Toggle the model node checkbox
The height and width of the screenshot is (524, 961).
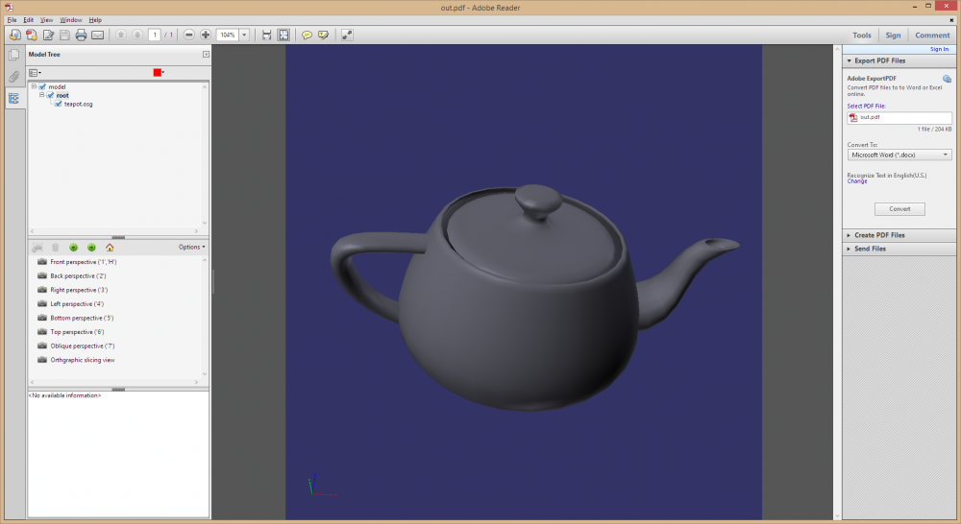pyautogui.click(x=42, y=87)
